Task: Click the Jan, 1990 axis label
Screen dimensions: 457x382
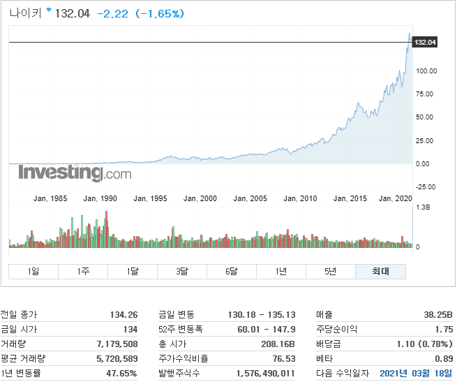Action: tap(100, 198)
